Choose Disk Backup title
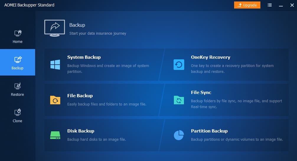 click(x=81, y=131)
